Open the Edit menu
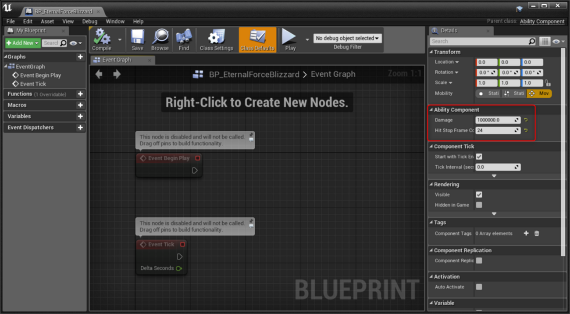Image resolution: width=570 pixels, height=314 pixels. pyautogui.click(x=28, y=21)
